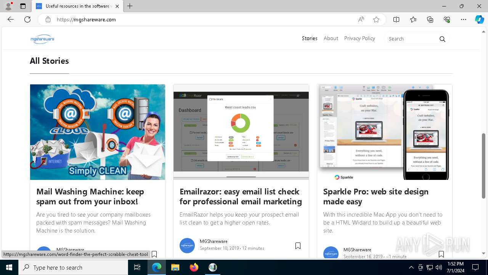Open MGShareware author on Sparkle Pro card
This screenshot has width=488, height=275.
[357, 250]
